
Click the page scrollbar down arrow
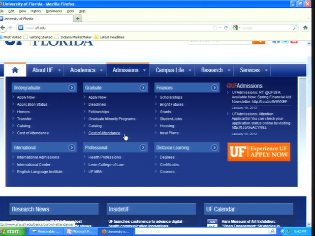(309, 224)
